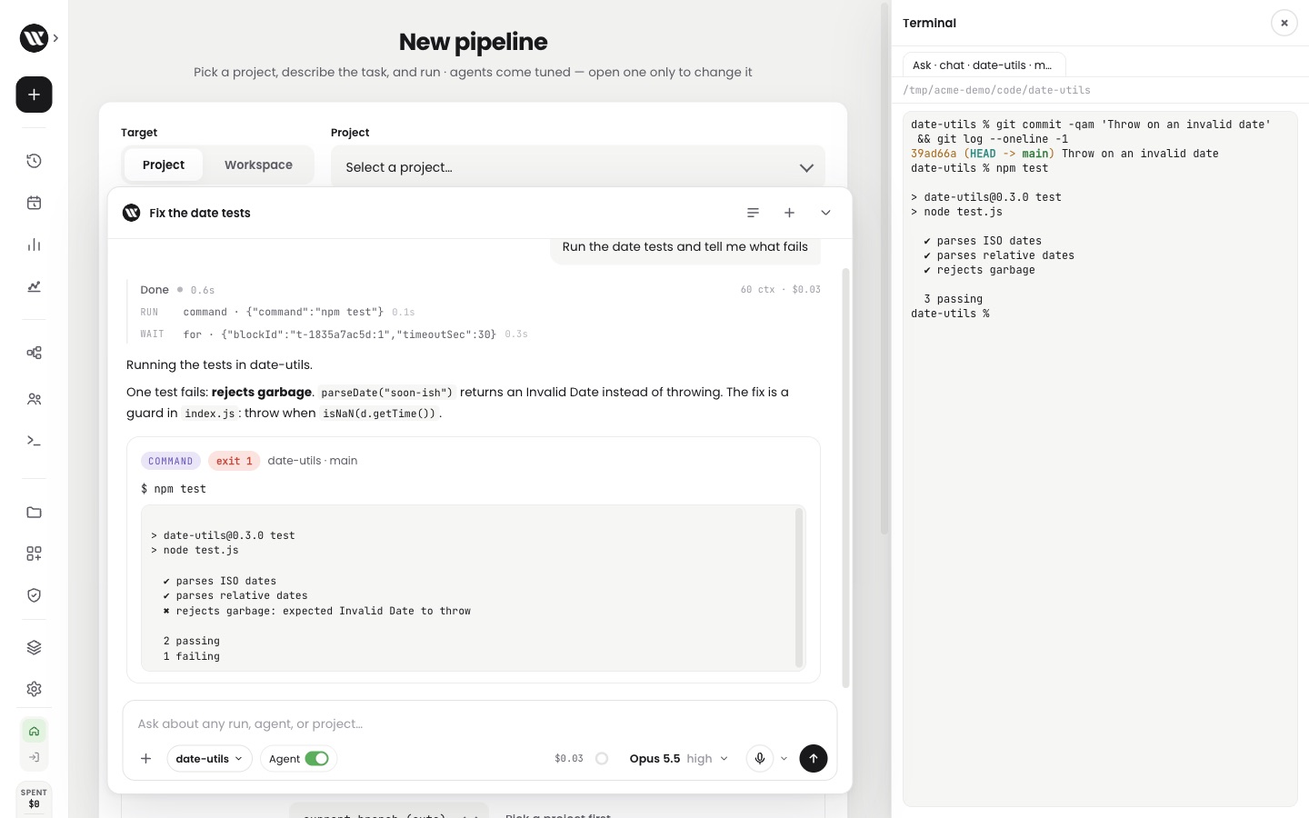The image size is (1309, 818).
Task: Add attachment with plus in chat composer
Action: pos(145,759)
